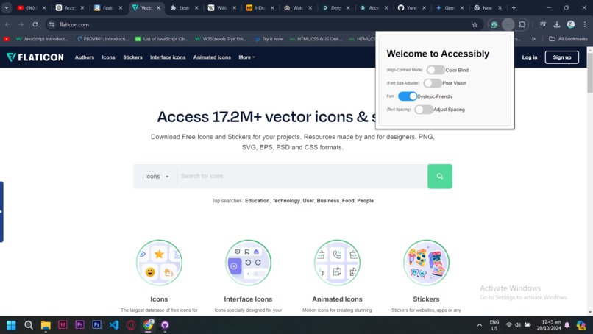
Task: Click the site information icon in address bar
Action: coord(52,24)
